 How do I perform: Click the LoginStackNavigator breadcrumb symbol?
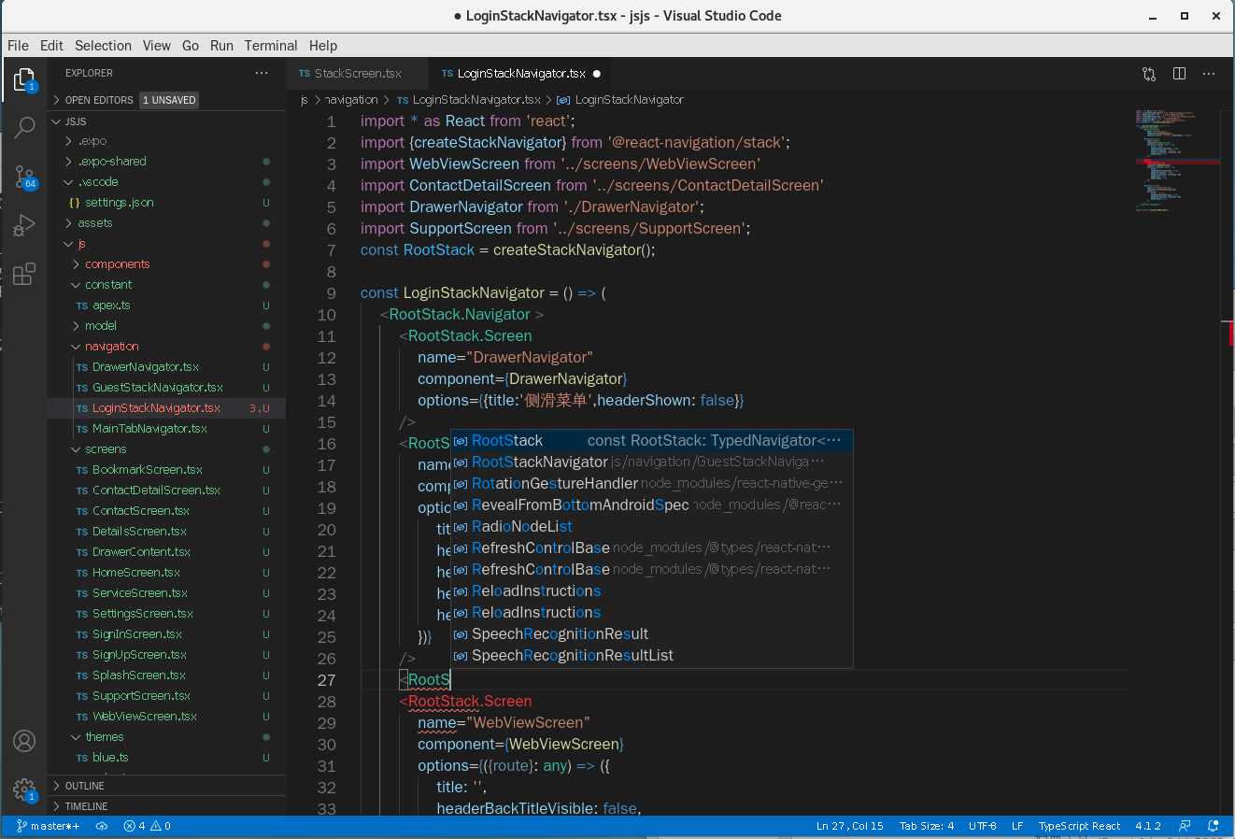click(x=620, y=100)
